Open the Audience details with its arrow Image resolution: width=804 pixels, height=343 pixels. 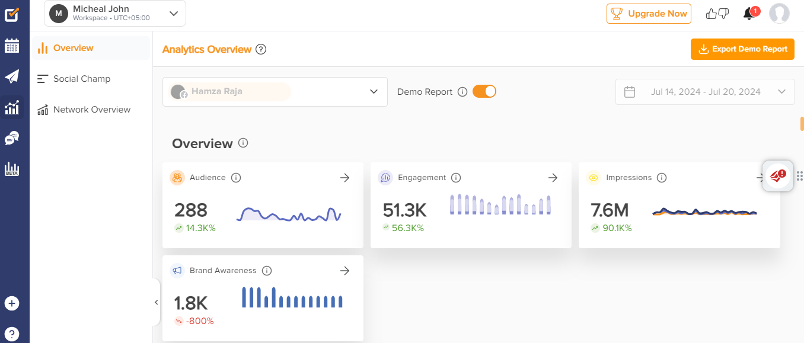tap(344, 177)
